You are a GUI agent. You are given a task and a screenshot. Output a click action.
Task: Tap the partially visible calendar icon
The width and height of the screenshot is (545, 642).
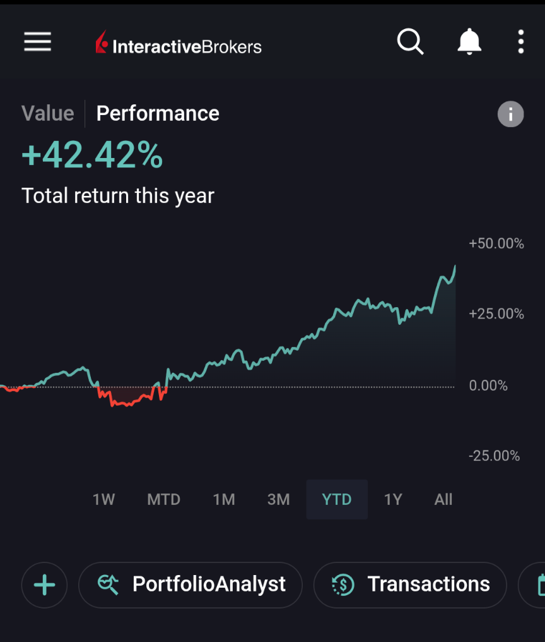point(539,584)
